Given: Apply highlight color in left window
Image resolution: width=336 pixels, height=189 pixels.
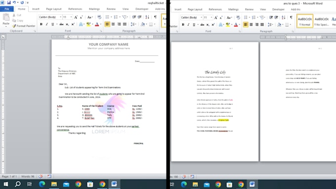Looking at the screenshot, I should pos(88,24).
